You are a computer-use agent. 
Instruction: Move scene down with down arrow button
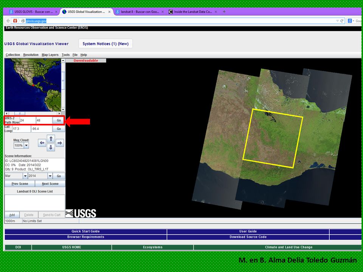coord(51,147)
